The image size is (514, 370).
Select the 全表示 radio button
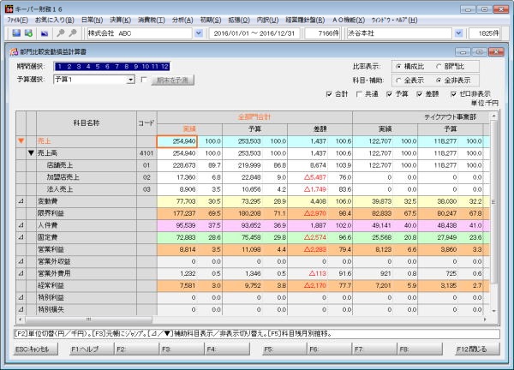pos(398,81)
